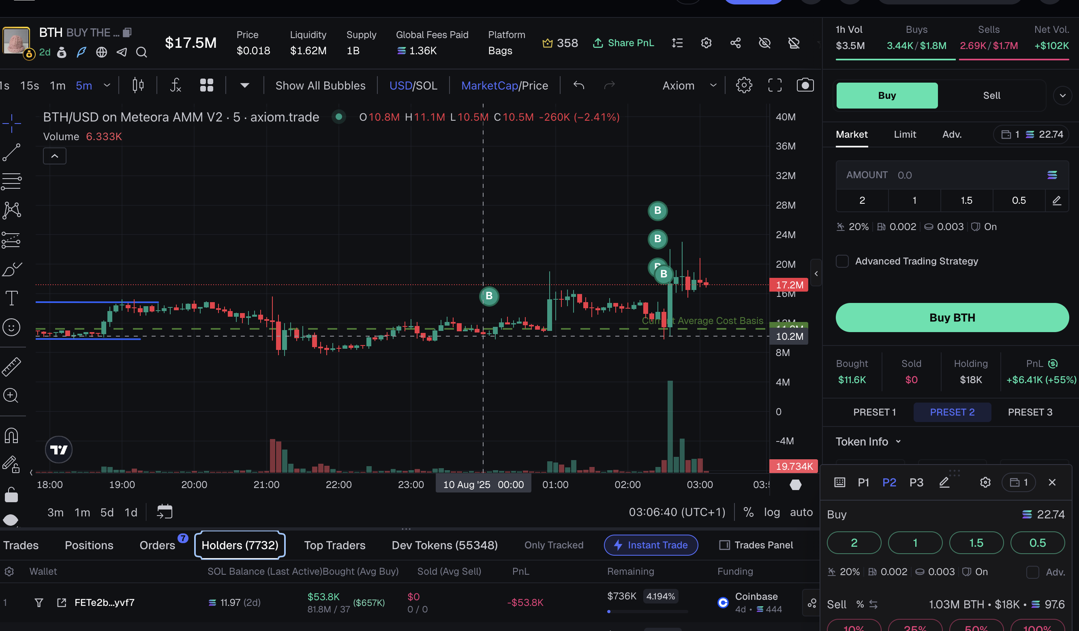Click the Buy BTH button

click(952, 318)
